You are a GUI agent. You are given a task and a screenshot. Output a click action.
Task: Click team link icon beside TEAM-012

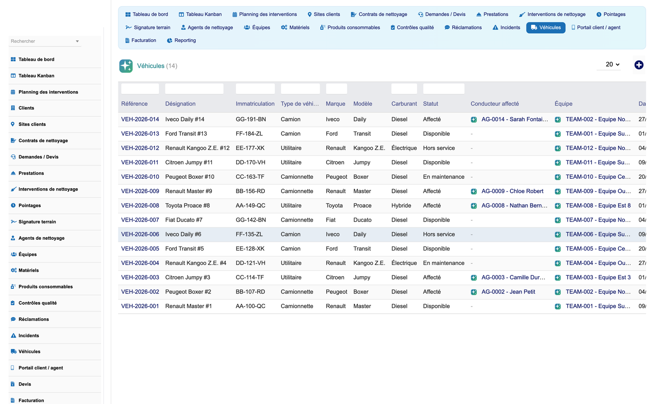[x=558, y=149]
